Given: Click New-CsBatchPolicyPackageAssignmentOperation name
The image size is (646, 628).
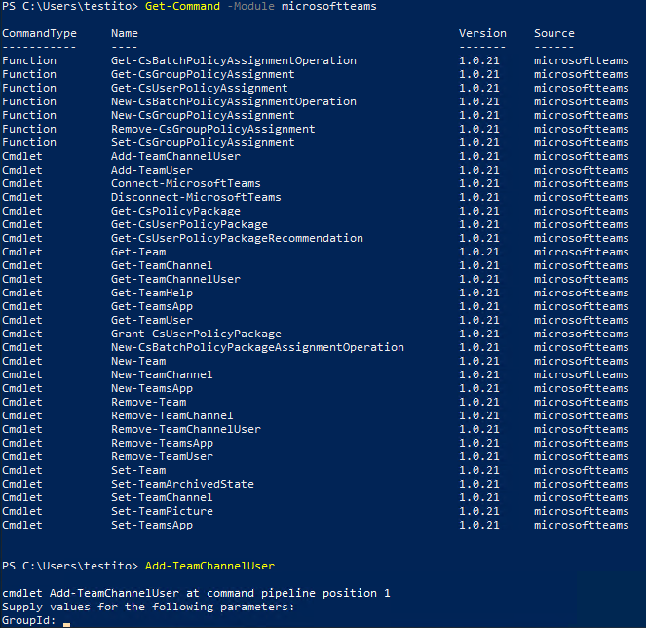Looking at the screenshot, I should (x=257, y=347).
